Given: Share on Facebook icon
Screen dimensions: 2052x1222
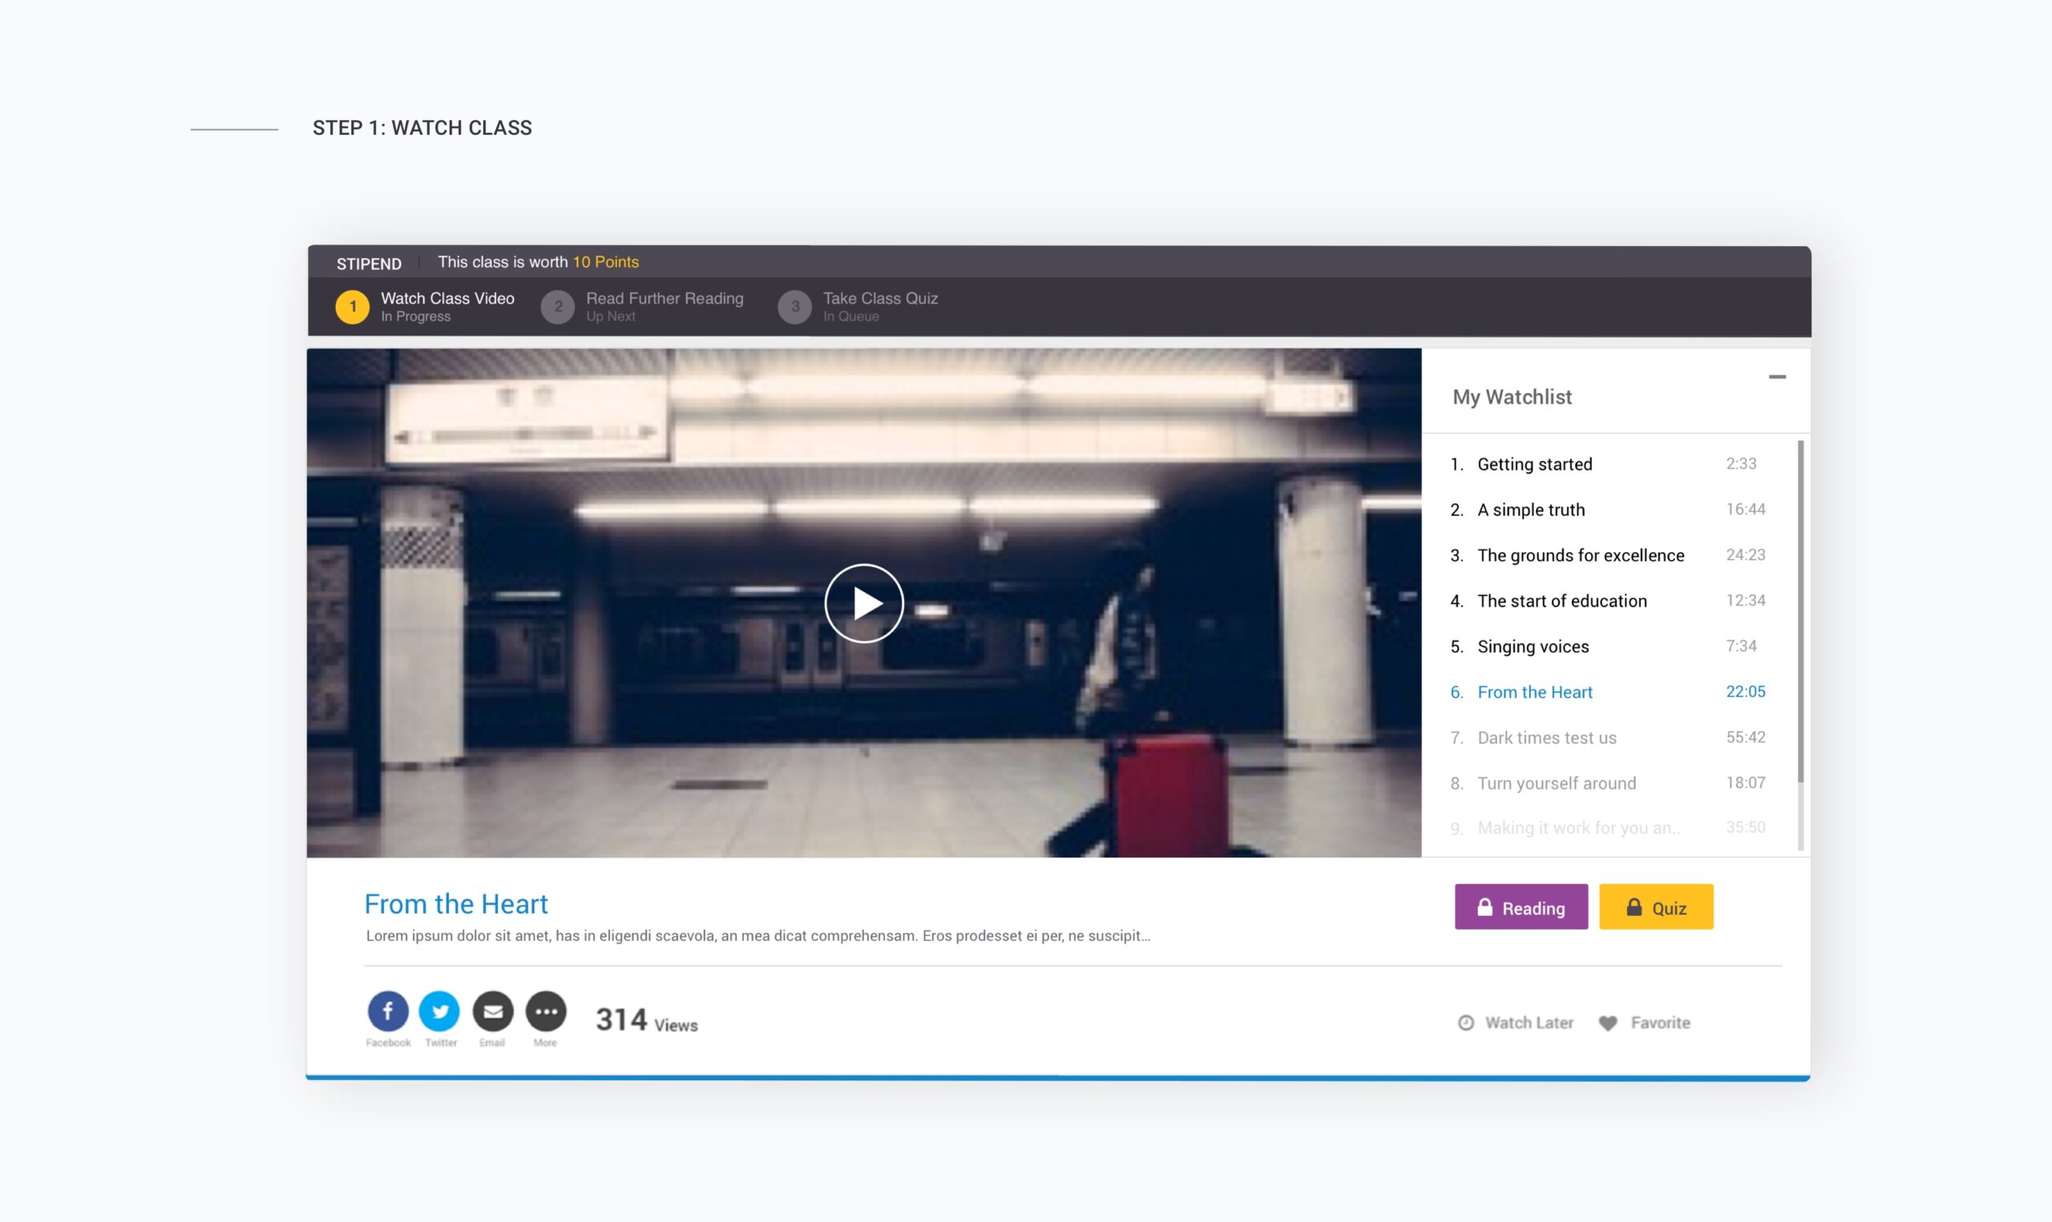Looking at the screenshot, I should pyautogui.click(x=388, y=1011).
